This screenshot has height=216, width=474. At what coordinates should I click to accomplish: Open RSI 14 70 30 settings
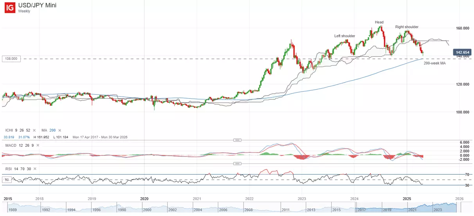pyautogui.click(x=18, y=169)
